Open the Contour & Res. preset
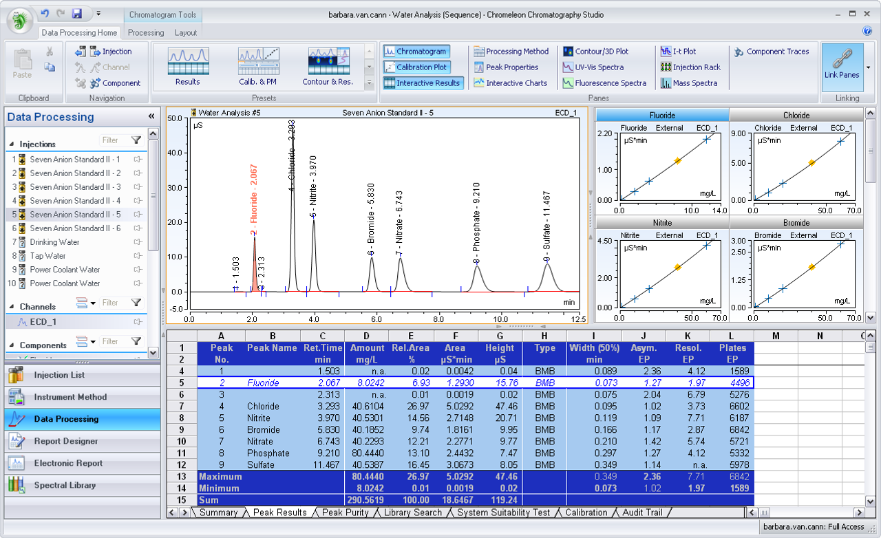 pyautogui.click(x=328, y=67)
